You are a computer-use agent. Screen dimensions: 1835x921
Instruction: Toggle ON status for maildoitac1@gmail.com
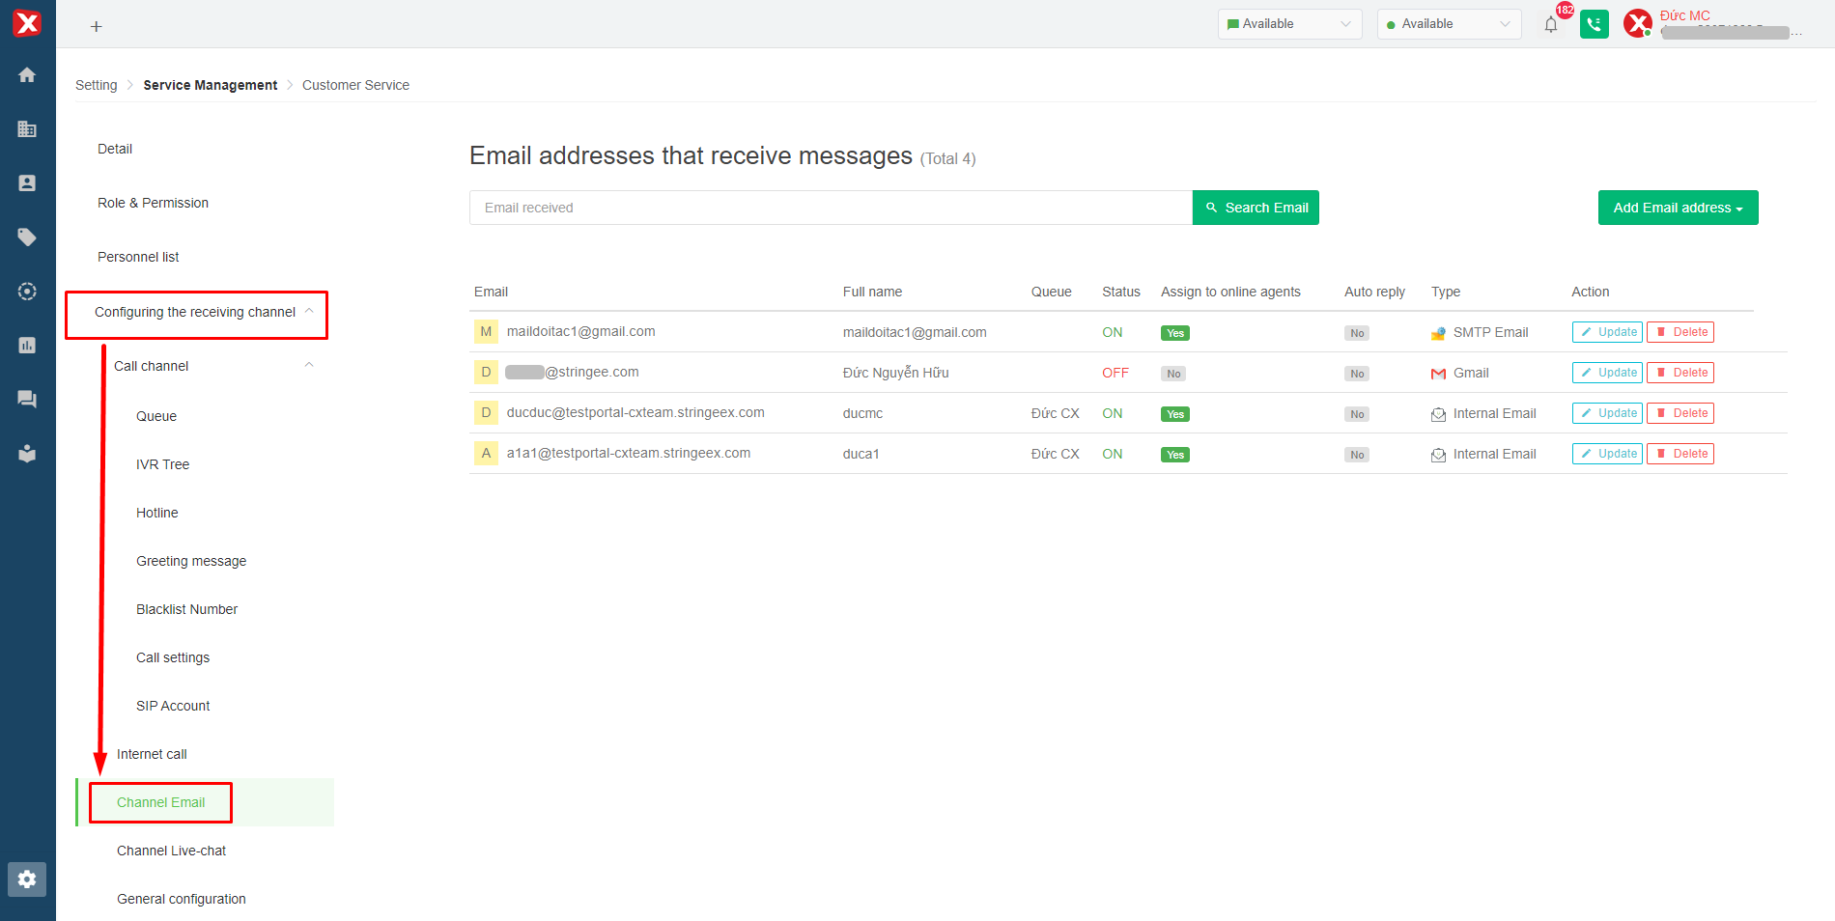(1112, 332)
